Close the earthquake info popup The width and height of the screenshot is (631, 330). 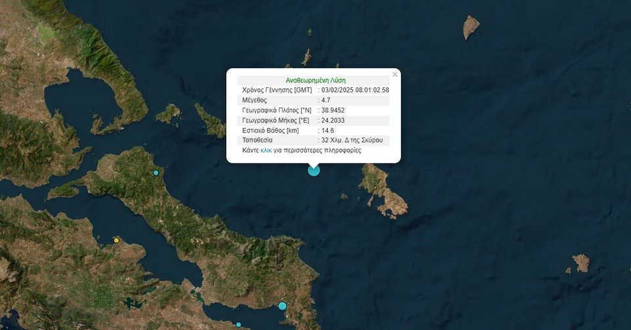394,75
